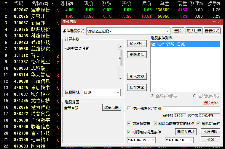Click the 执行选股 button
This screenshot has height=149, width=225.
(210, 132)
